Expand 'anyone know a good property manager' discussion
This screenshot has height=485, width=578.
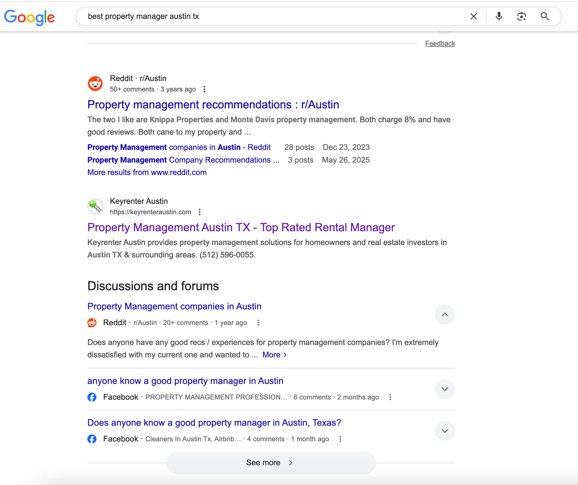coord(445,389)
